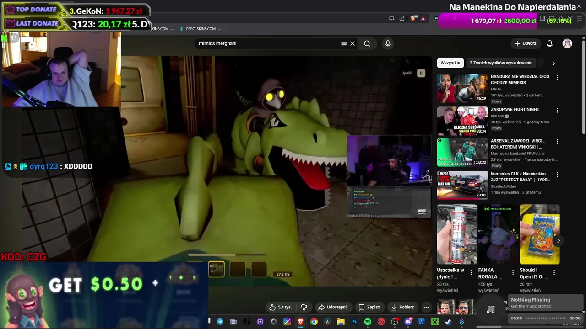
Task: Open the Brave hamburger main menu
Action: coord(579,18)
